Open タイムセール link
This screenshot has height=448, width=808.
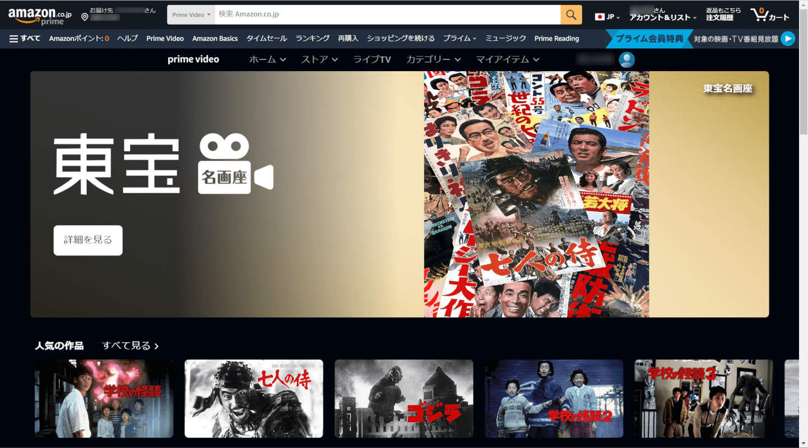pos(267,39)
